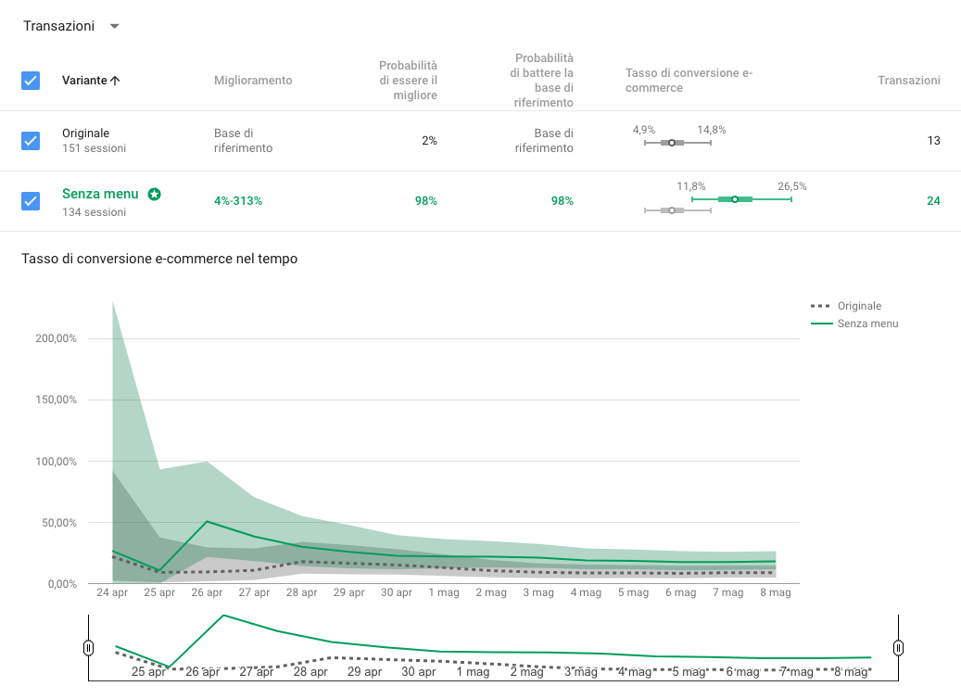Click the 134 sessioni text

pyautogui.click(x=94, y=211)
